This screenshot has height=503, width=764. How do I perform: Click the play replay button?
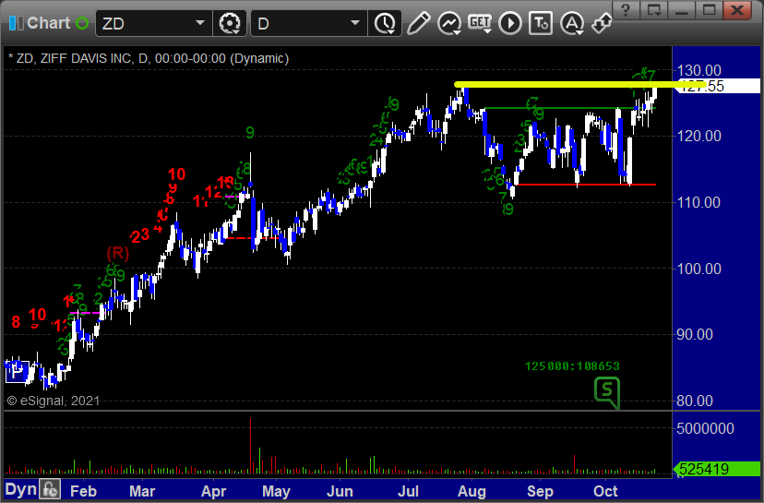pyautogui.click(x=510, y=23)
